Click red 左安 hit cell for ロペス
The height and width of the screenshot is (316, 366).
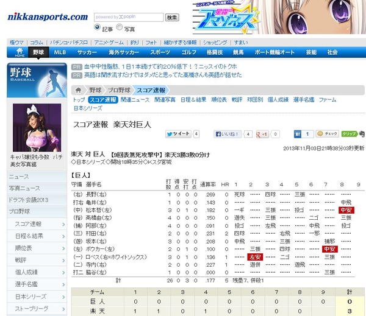[x=255, y=257]
